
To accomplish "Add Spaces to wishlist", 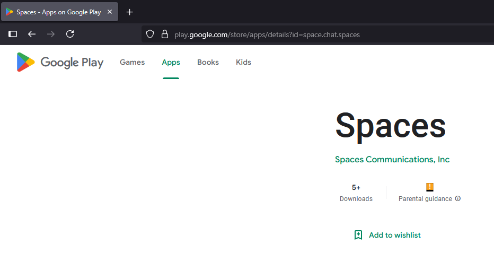I will coord(387,235).
